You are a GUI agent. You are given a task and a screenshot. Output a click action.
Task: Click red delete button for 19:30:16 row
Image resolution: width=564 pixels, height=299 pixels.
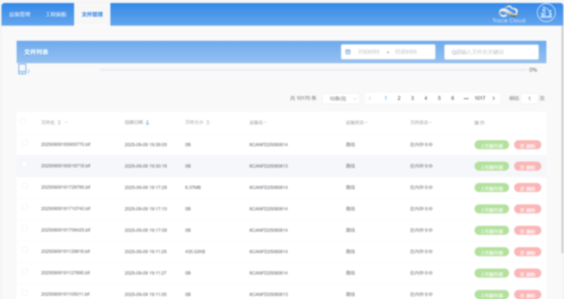coord(527,166)
